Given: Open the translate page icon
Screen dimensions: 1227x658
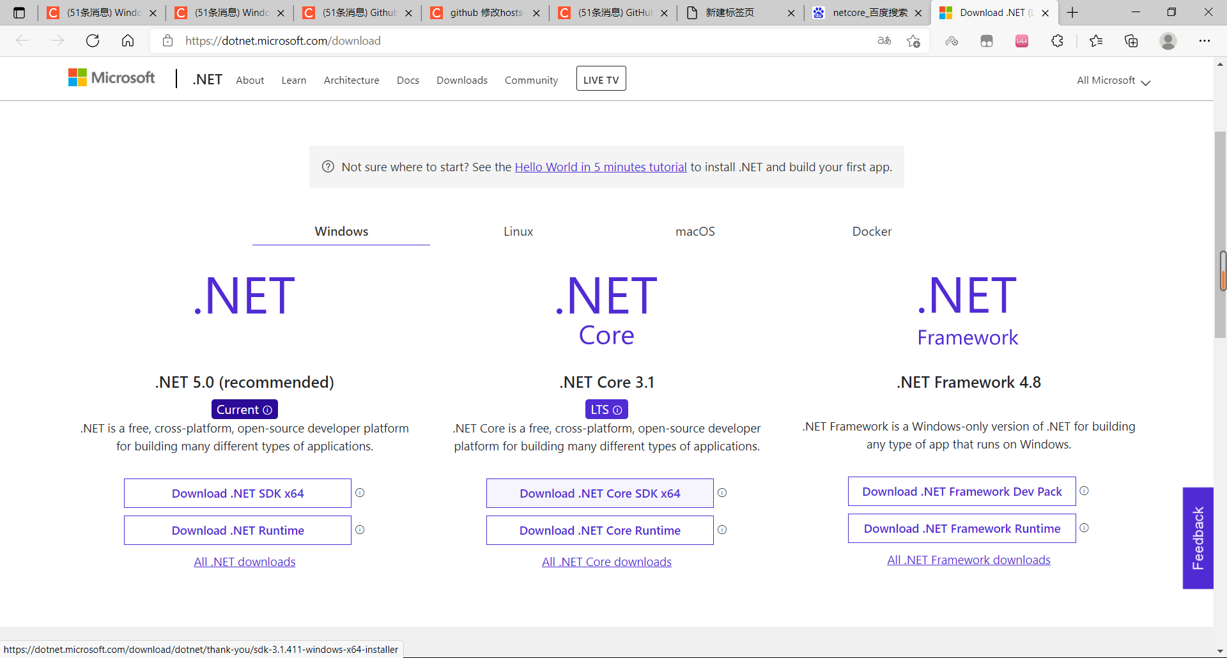Looking at the screenshot, I should (884, 41).
